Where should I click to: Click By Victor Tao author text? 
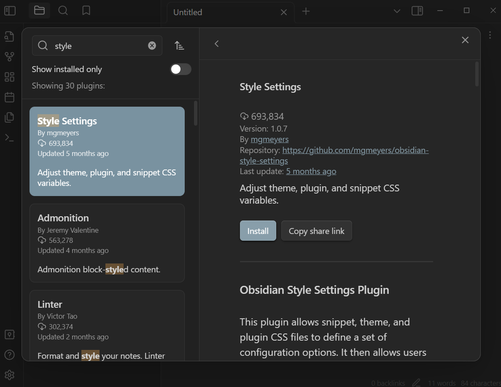pyautogui.click(x=57, y=316)
